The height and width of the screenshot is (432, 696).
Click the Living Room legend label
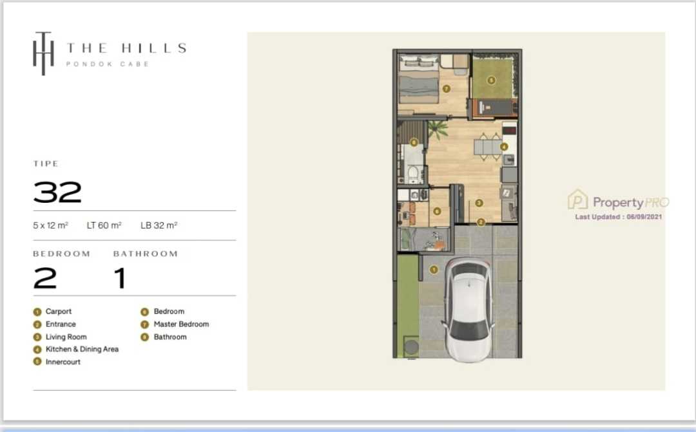pyautogui.click(x=66, y=337)
